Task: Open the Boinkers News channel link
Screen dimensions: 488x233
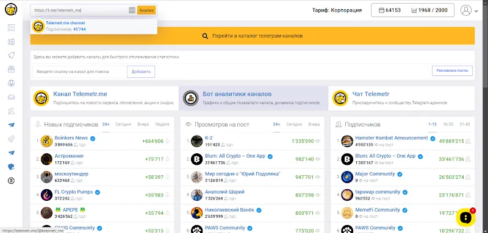Action: point(71,137)
